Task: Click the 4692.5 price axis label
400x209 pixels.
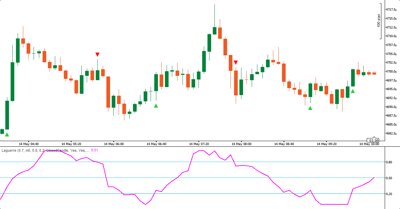Action: (x=391, y=98)
